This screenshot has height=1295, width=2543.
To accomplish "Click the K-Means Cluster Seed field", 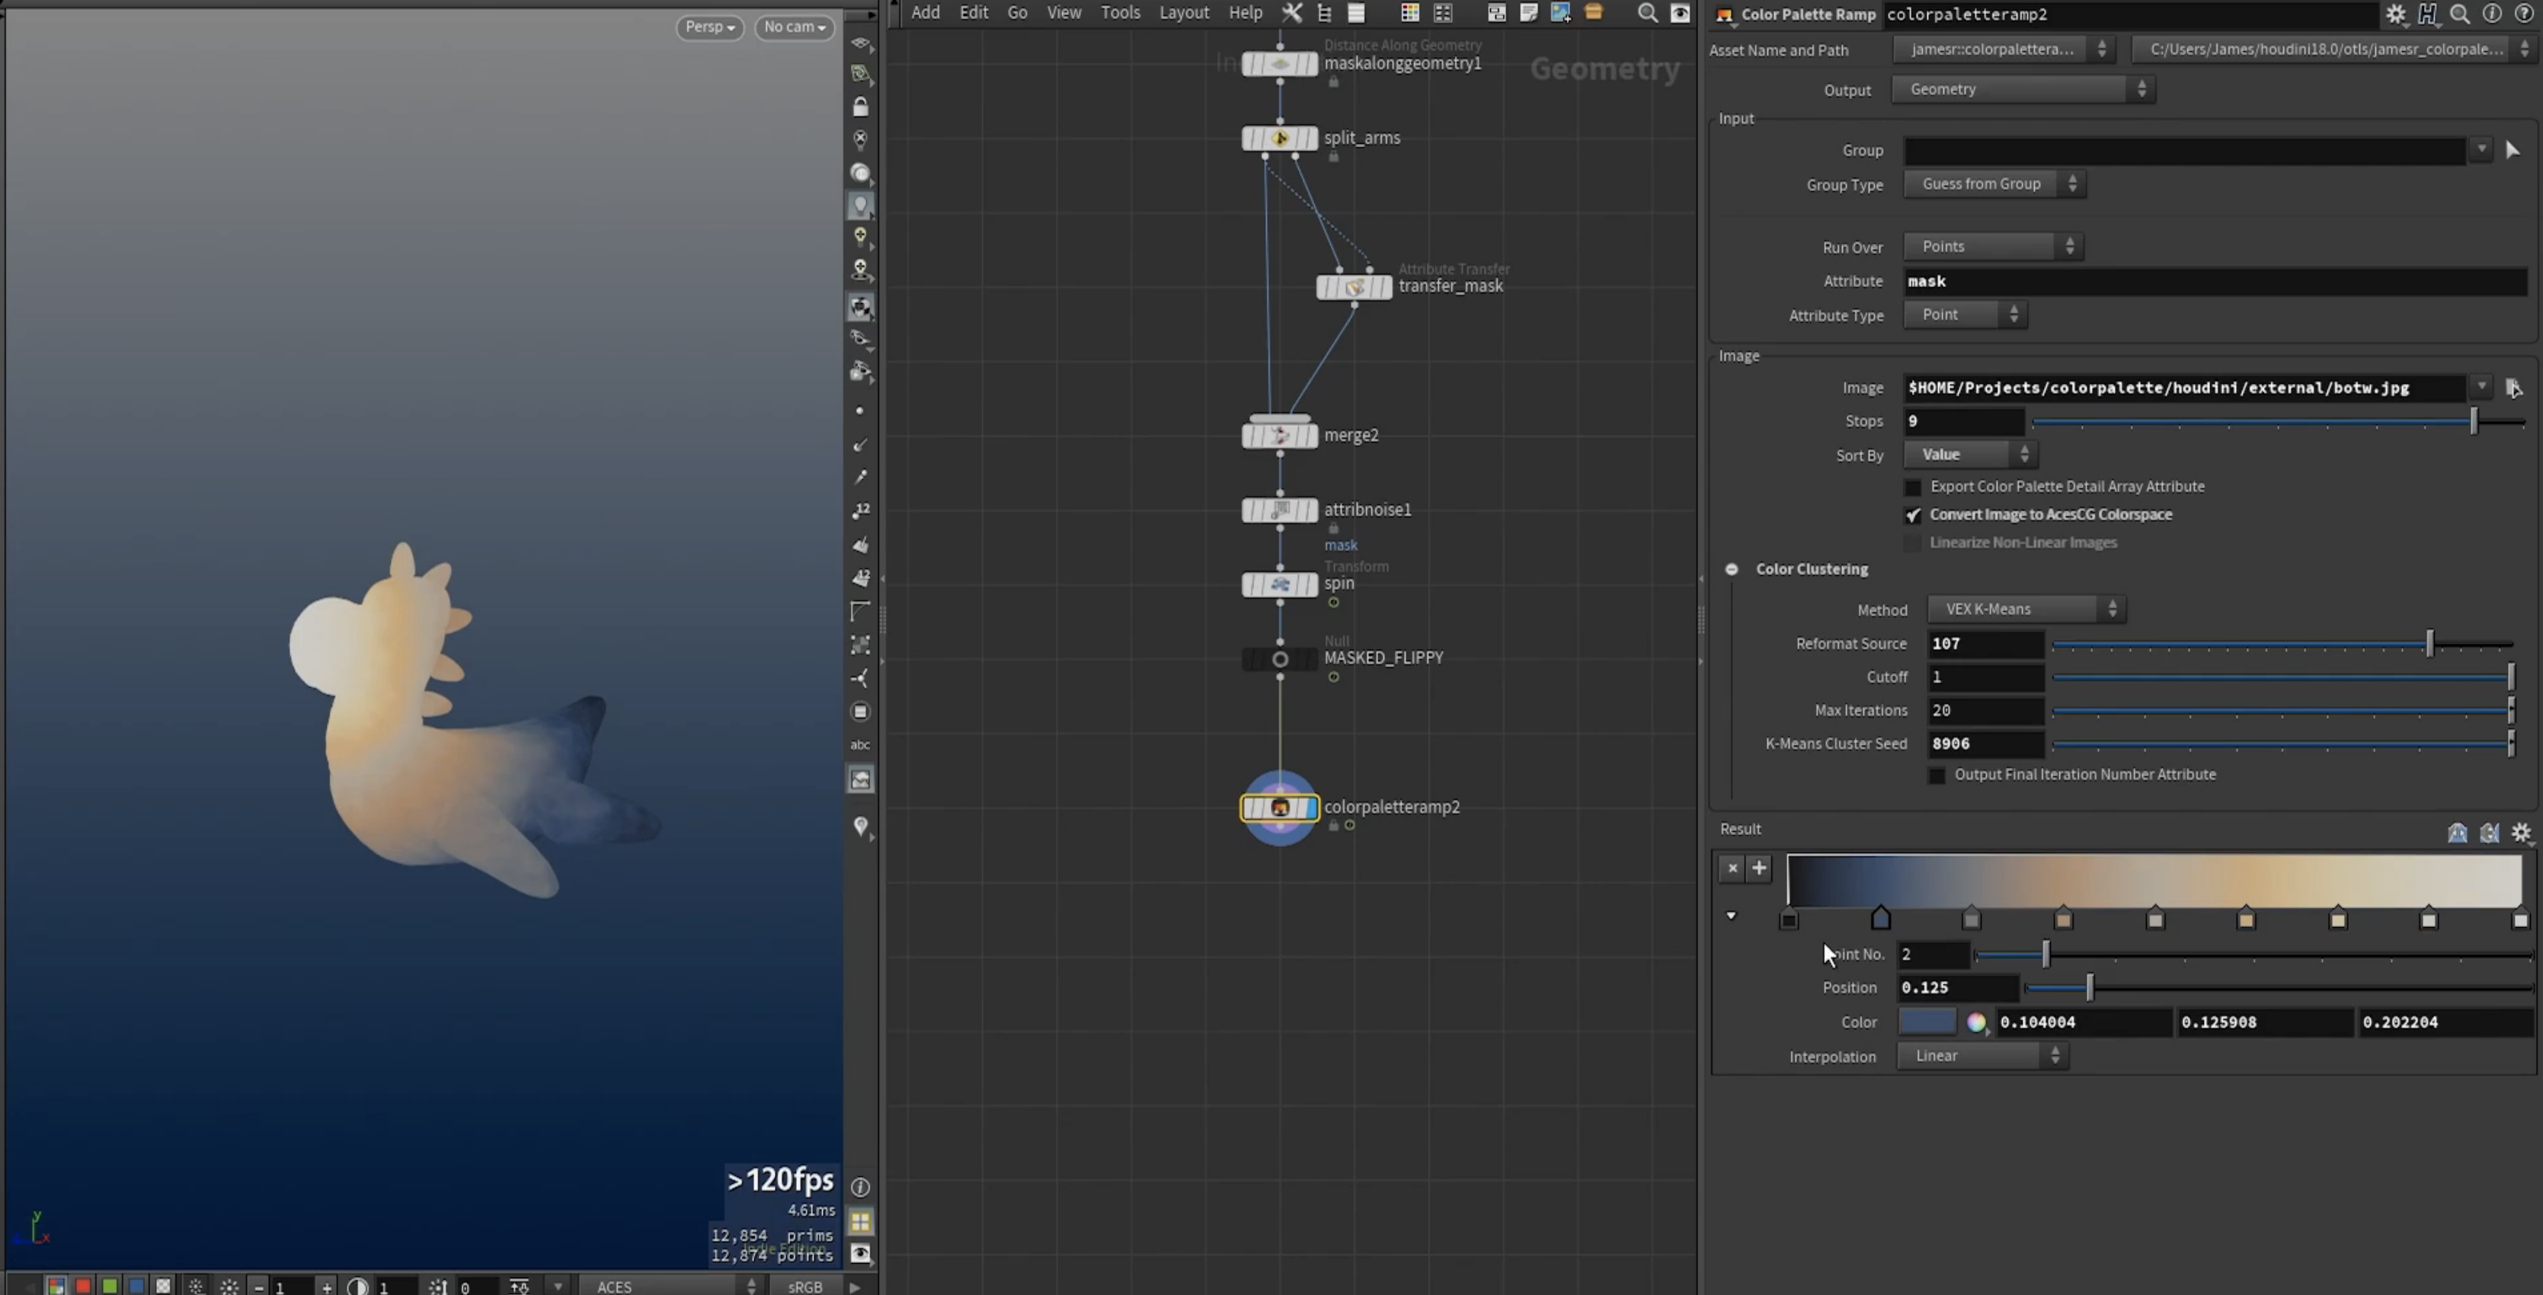I will point(1985,743).
